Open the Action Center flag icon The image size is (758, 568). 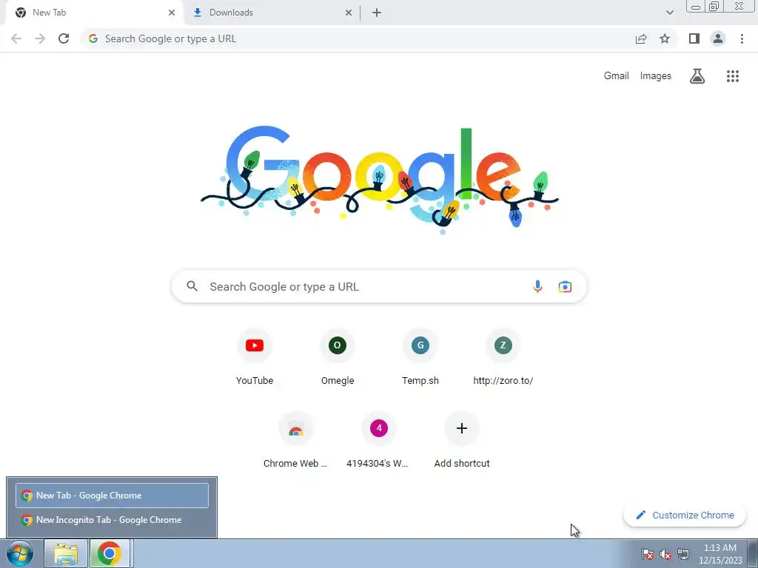(x=648, y=554)
